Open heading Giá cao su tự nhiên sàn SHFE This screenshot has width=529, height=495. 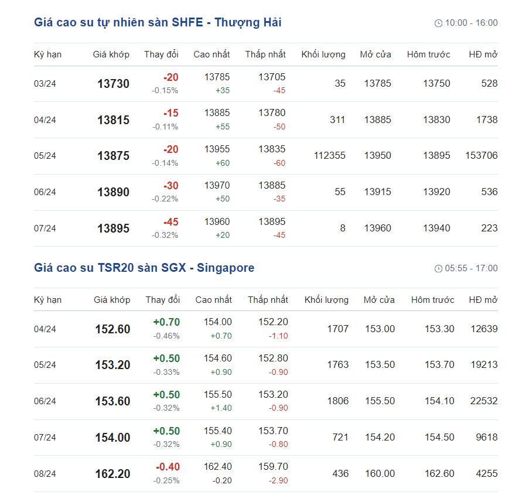[158, 23]
